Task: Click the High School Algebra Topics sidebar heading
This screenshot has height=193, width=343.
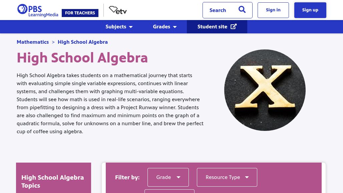Action: coord(53,181)
